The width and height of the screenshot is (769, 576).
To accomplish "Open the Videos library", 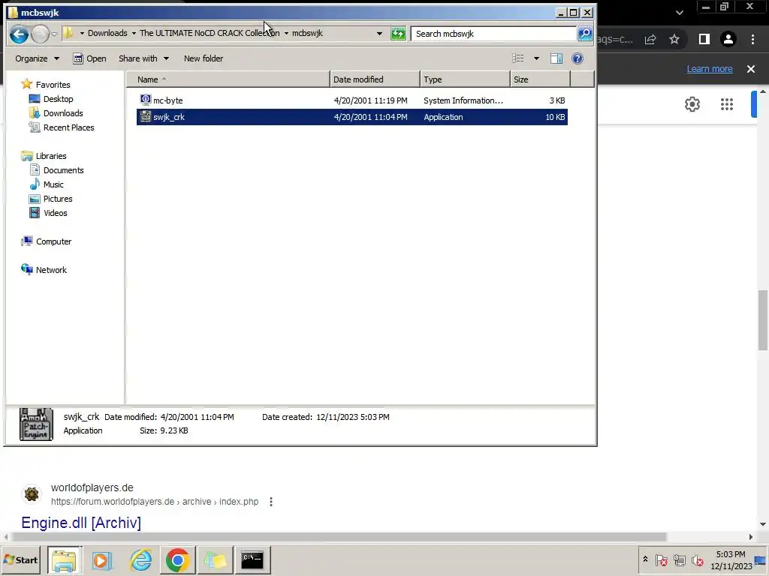I will point(55,212).
